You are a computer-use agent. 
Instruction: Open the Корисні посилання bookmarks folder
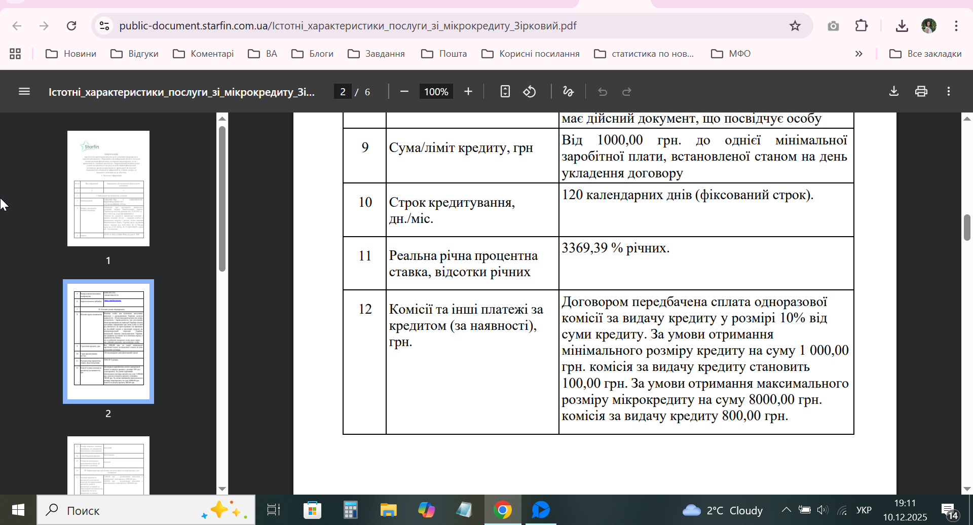531,54
